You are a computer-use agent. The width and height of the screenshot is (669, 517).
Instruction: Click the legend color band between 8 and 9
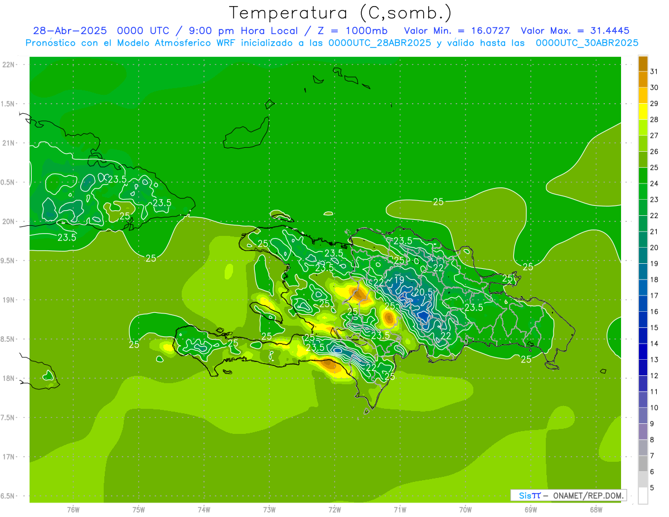[x=643, y=432]
